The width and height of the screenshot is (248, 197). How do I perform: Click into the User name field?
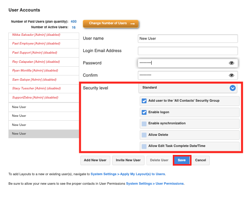pos(187,39)
